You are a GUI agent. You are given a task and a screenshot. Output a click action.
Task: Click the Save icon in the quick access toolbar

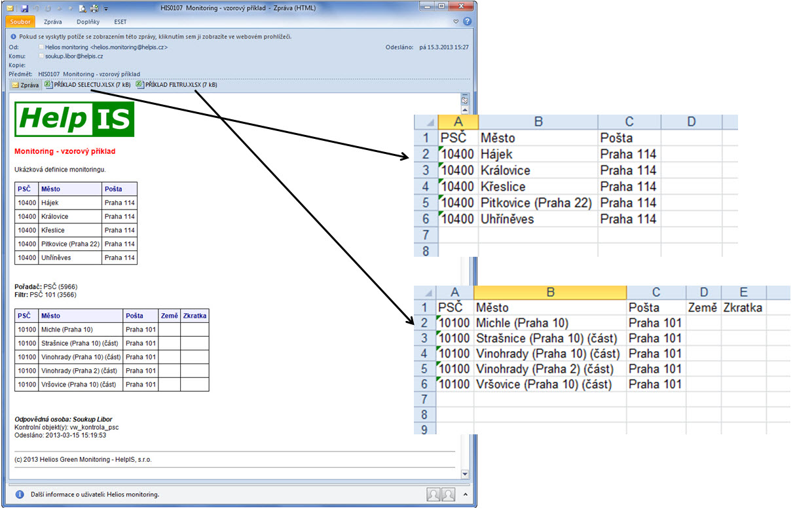(x=24, y=9)
